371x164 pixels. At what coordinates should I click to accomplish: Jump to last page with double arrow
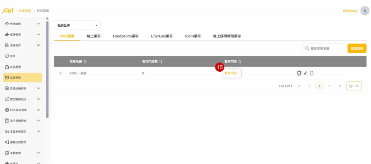coord(339,86)
